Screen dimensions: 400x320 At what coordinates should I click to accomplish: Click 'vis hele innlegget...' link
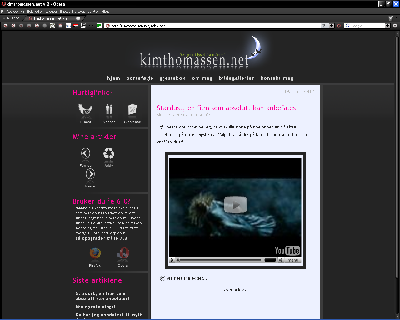pos(187,278)
